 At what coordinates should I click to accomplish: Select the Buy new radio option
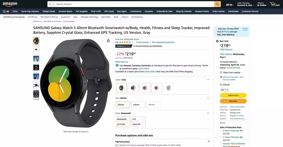coord(217,41)
